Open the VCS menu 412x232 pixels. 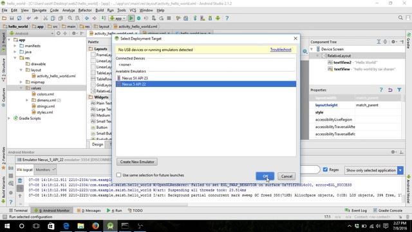pos(133,10)
